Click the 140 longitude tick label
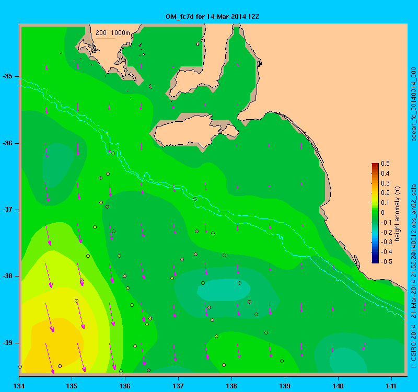The image size is (418, 392). (338, 386)
